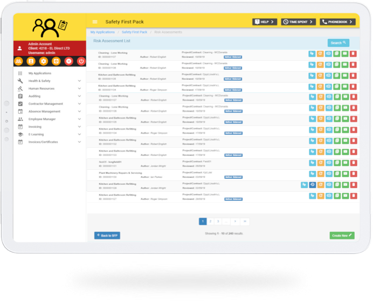The height and width of the screenshot is (304, 373).
Task: Delete the test03 - longfield01 risk assessment
Action: coord(353,163)
